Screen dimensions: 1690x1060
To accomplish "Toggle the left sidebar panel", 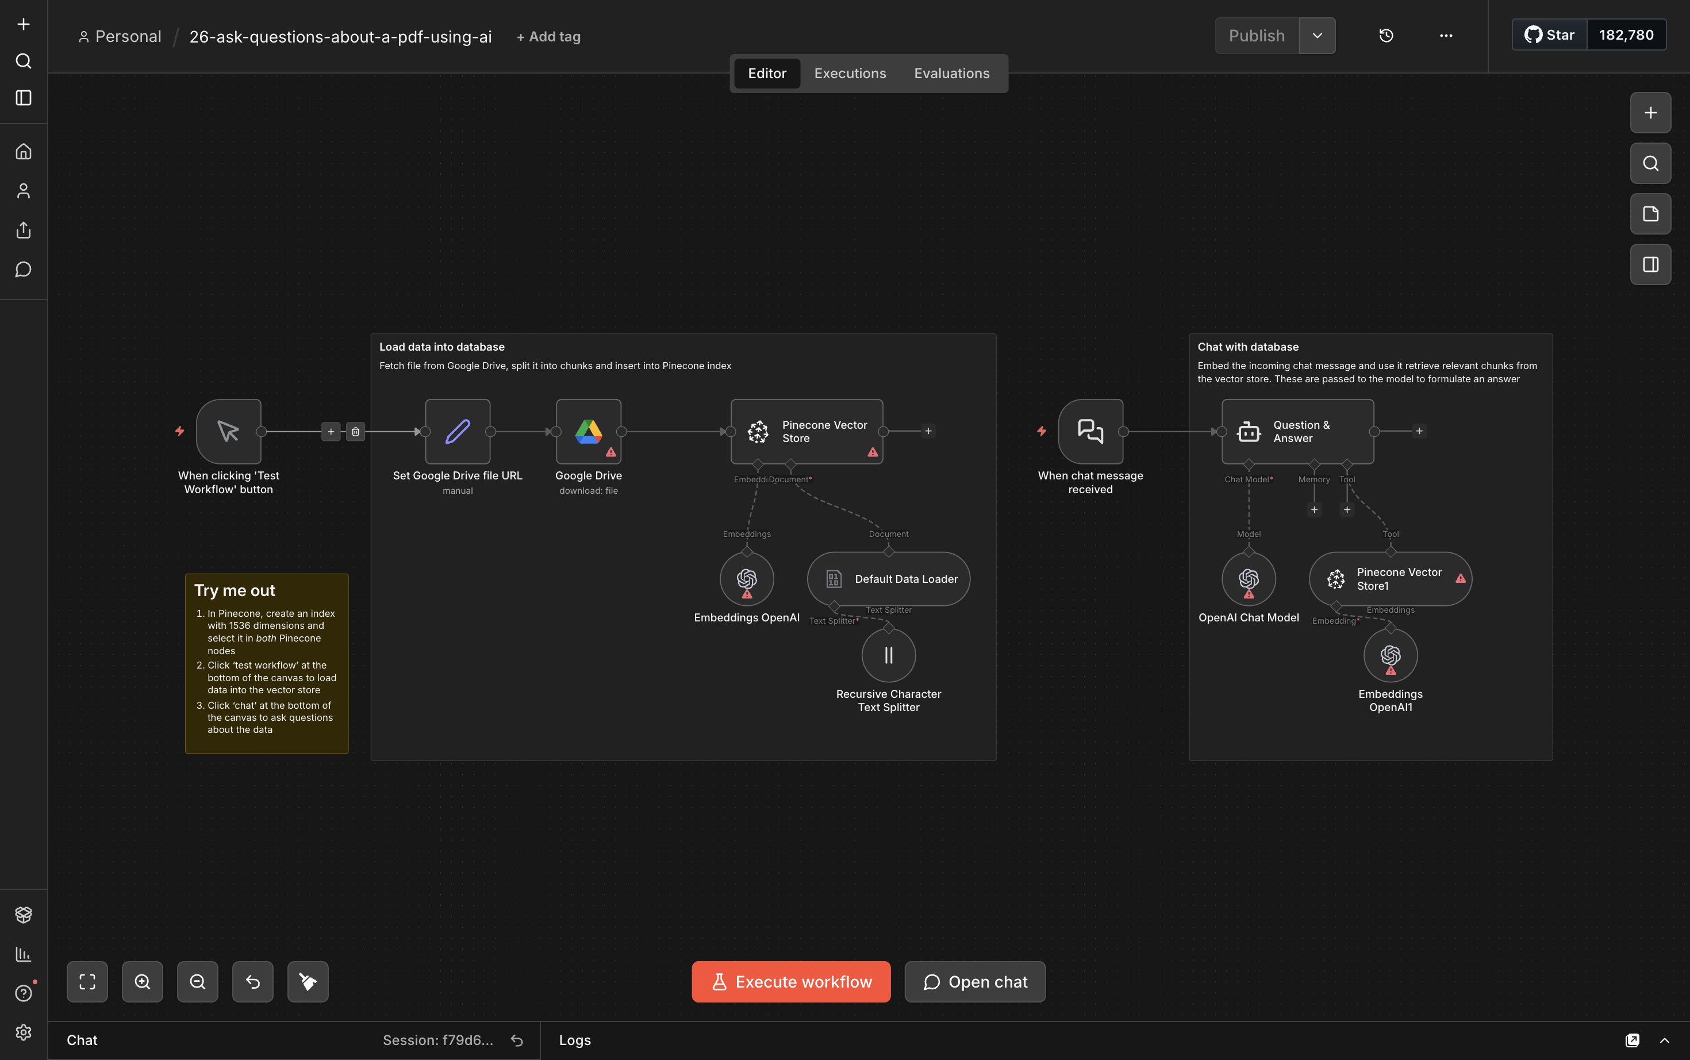I will coord(23,98).
